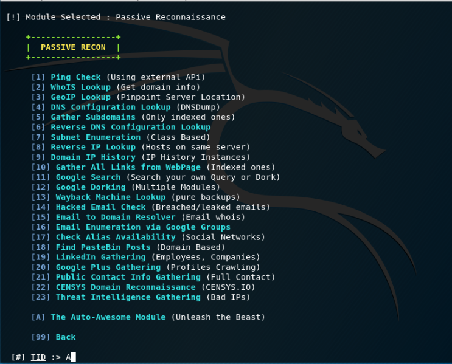
Task: Click GeoIP Lookup in the list
Action: (80, 97)
